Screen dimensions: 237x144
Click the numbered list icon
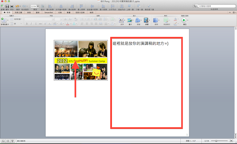tap(89, 19)
